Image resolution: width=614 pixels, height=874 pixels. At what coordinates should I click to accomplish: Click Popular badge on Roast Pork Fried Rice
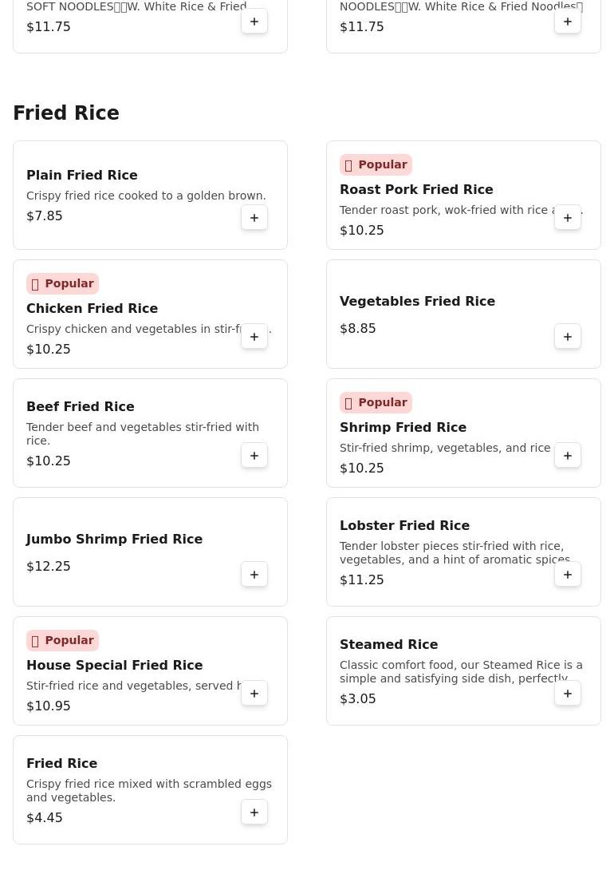(376, 164)
